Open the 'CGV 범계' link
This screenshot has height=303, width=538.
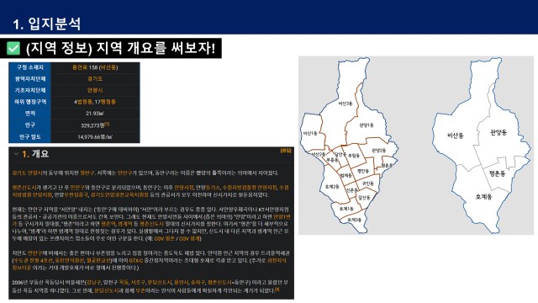(x=189, y=238)
